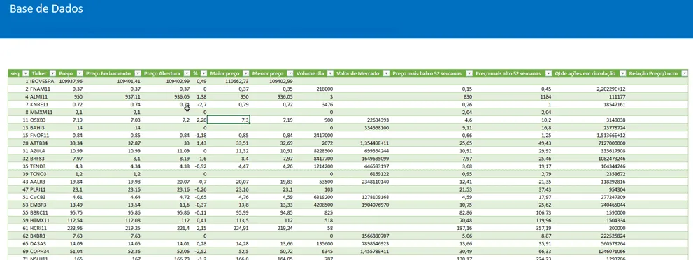This screenshot has height=260, width=693.
Task: Open the seq column filter dropdown
Action: click(26, 73)
